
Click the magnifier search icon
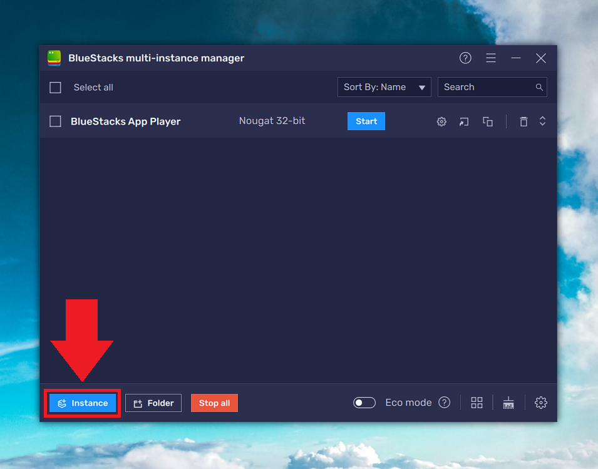(x=539, y=87)
